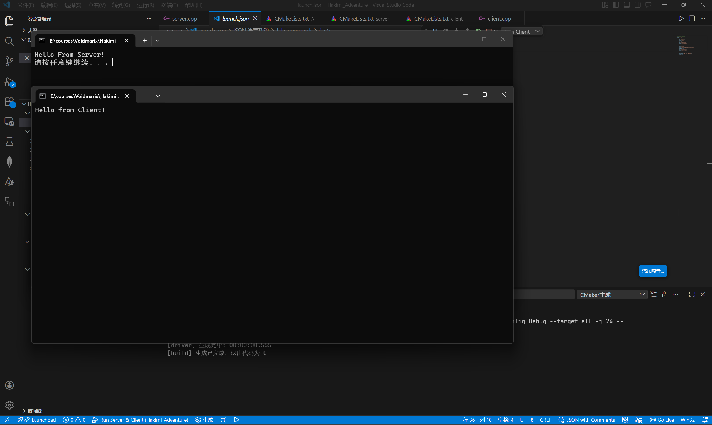Open the Remote Explorer view

(x=9, y=121)
